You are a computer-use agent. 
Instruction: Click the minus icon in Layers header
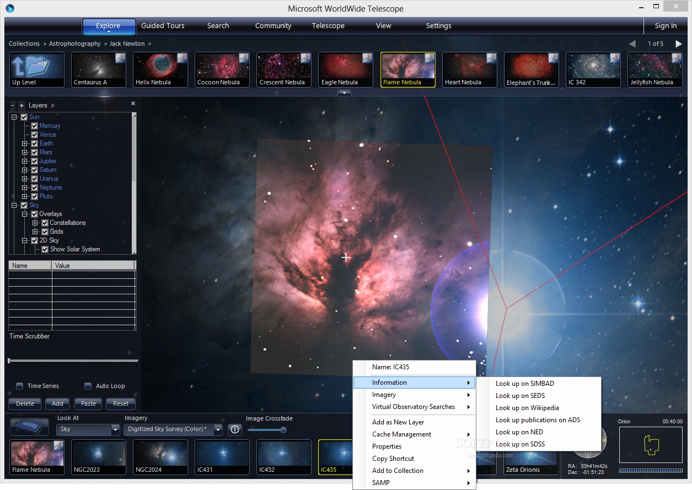[x=13, y=105]
